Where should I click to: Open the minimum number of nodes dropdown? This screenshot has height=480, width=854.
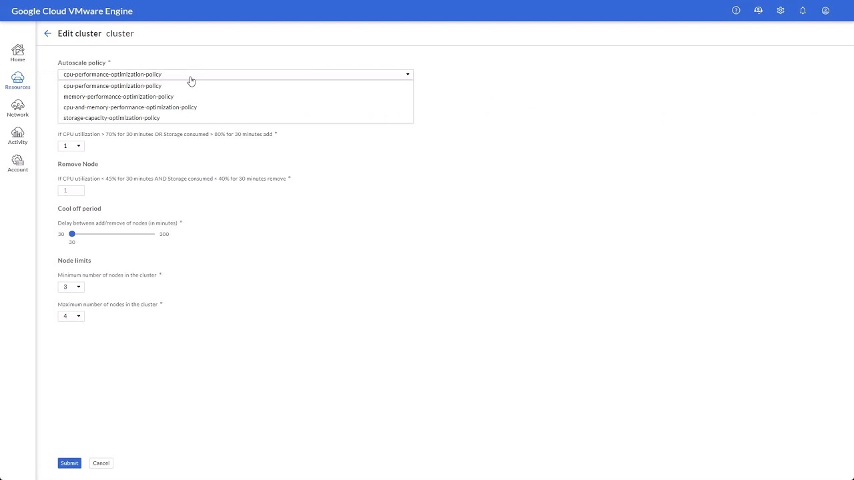click(x=71, y=287)
